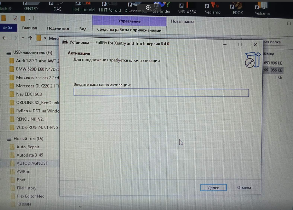The width and height of the screenshot is (293, 210).
Task: Click the activation key input field
Action: coord(161,93)
